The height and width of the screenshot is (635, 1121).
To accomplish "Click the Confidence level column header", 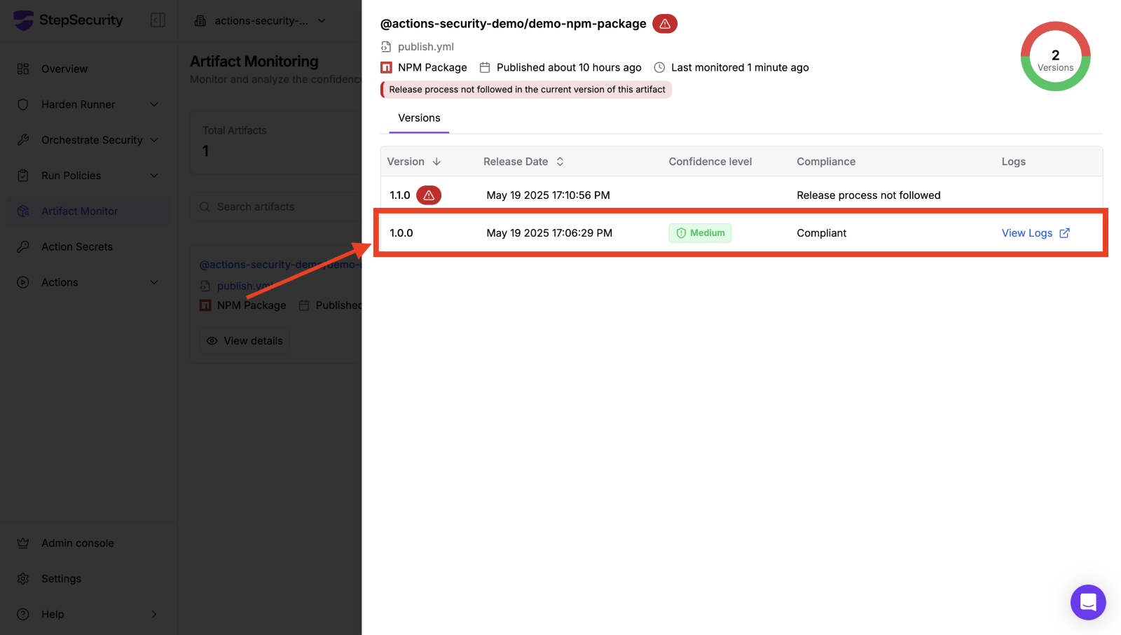I will click(x=710, y=162).
